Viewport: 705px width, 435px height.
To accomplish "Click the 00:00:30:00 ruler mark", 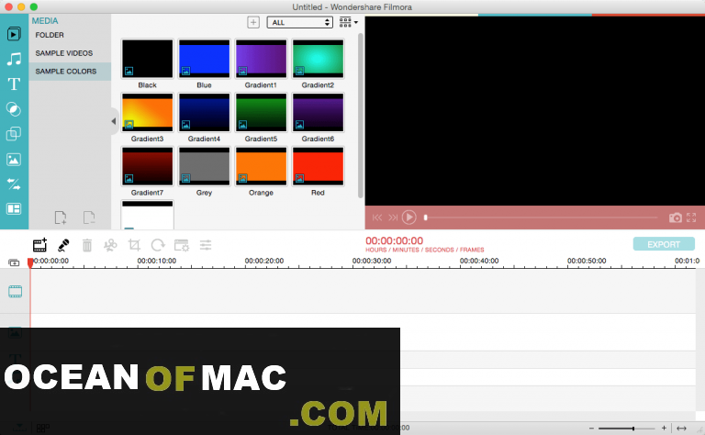I will point(372,261).
